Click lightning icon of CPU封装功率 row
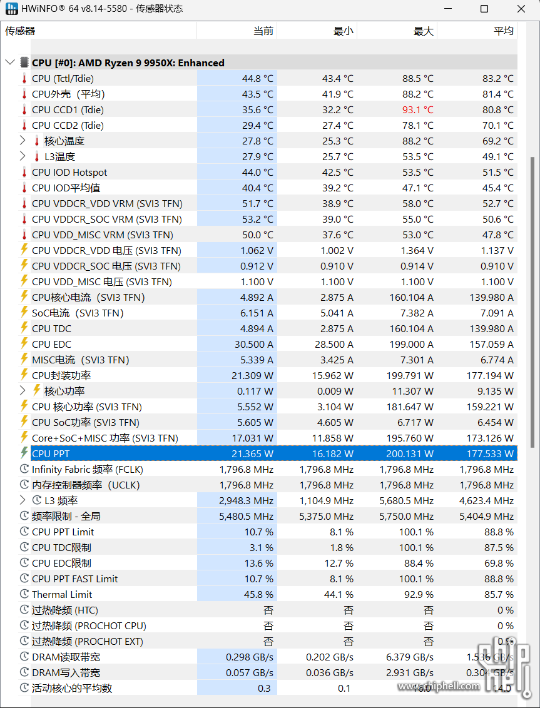This screenshot has width=540, height=708. [x=24, y=375]
